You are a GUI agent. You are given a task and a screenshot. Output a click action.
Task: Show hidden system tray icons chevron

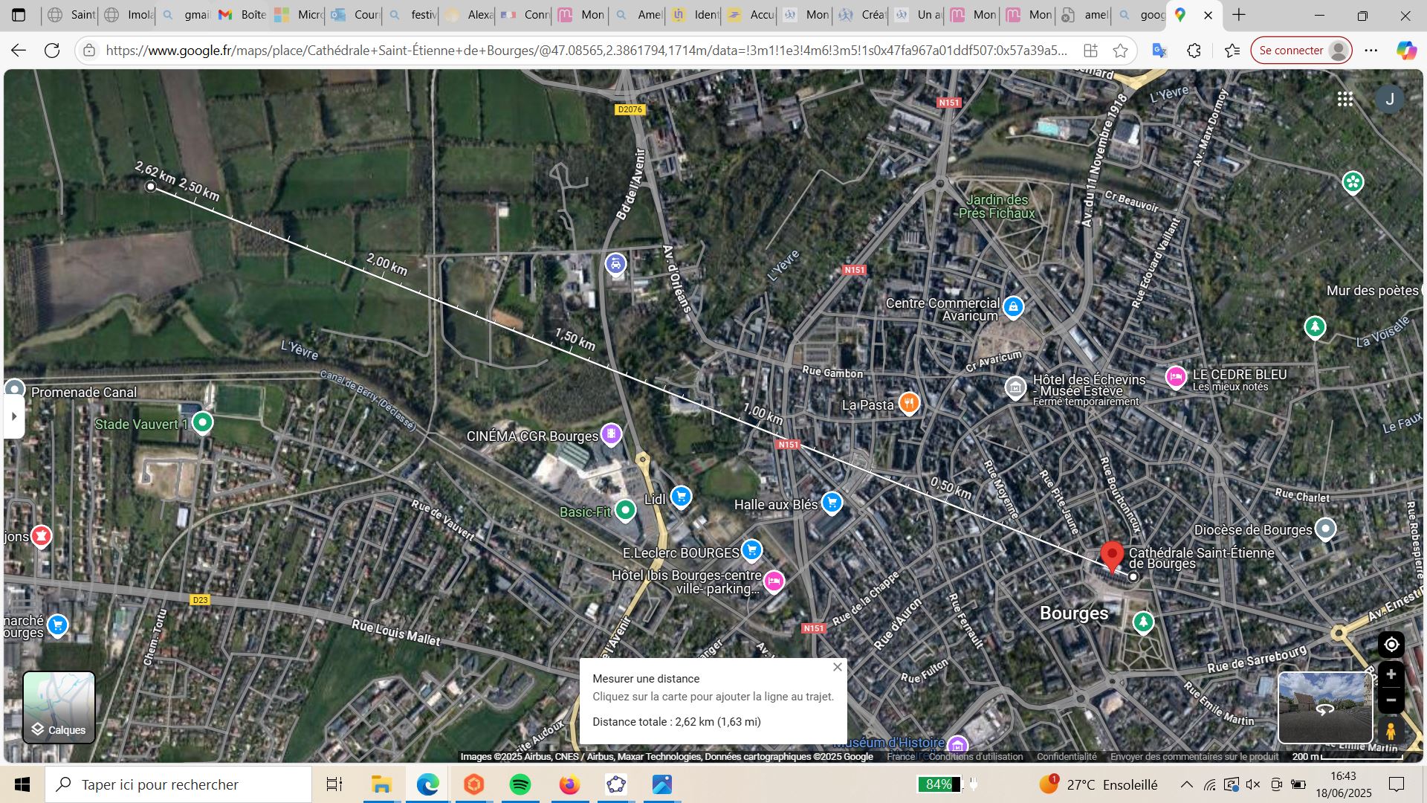coord(1186,784)
